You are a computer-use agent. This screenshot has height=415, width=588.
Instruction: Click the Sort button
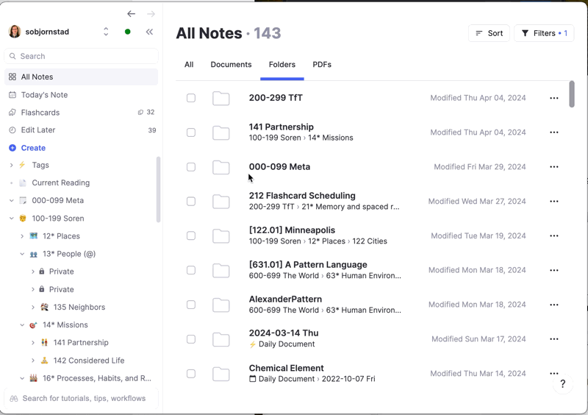[x=489, y=33]
